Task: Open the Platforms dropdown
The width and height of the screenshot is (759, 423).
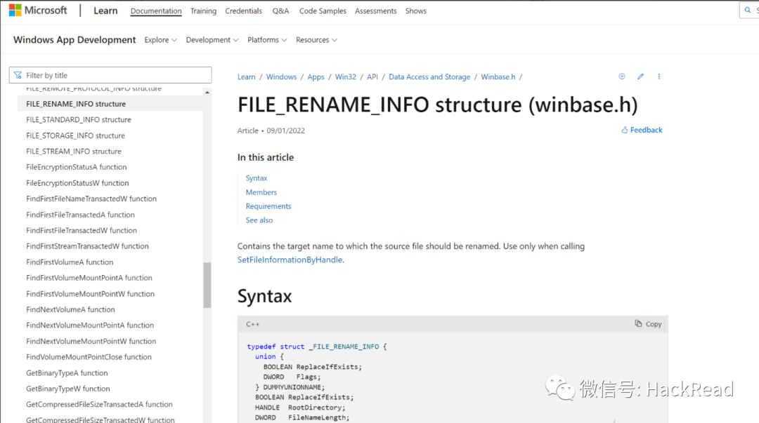Action: click(x=267, y=40)
